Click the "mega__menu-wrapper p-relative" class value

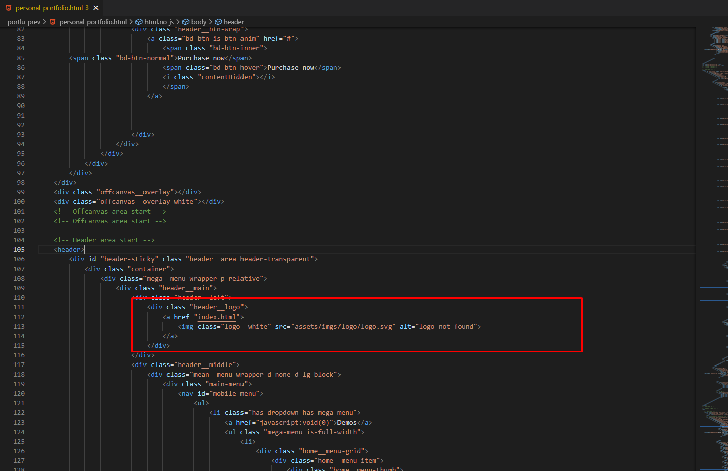(x=203, y=279)
